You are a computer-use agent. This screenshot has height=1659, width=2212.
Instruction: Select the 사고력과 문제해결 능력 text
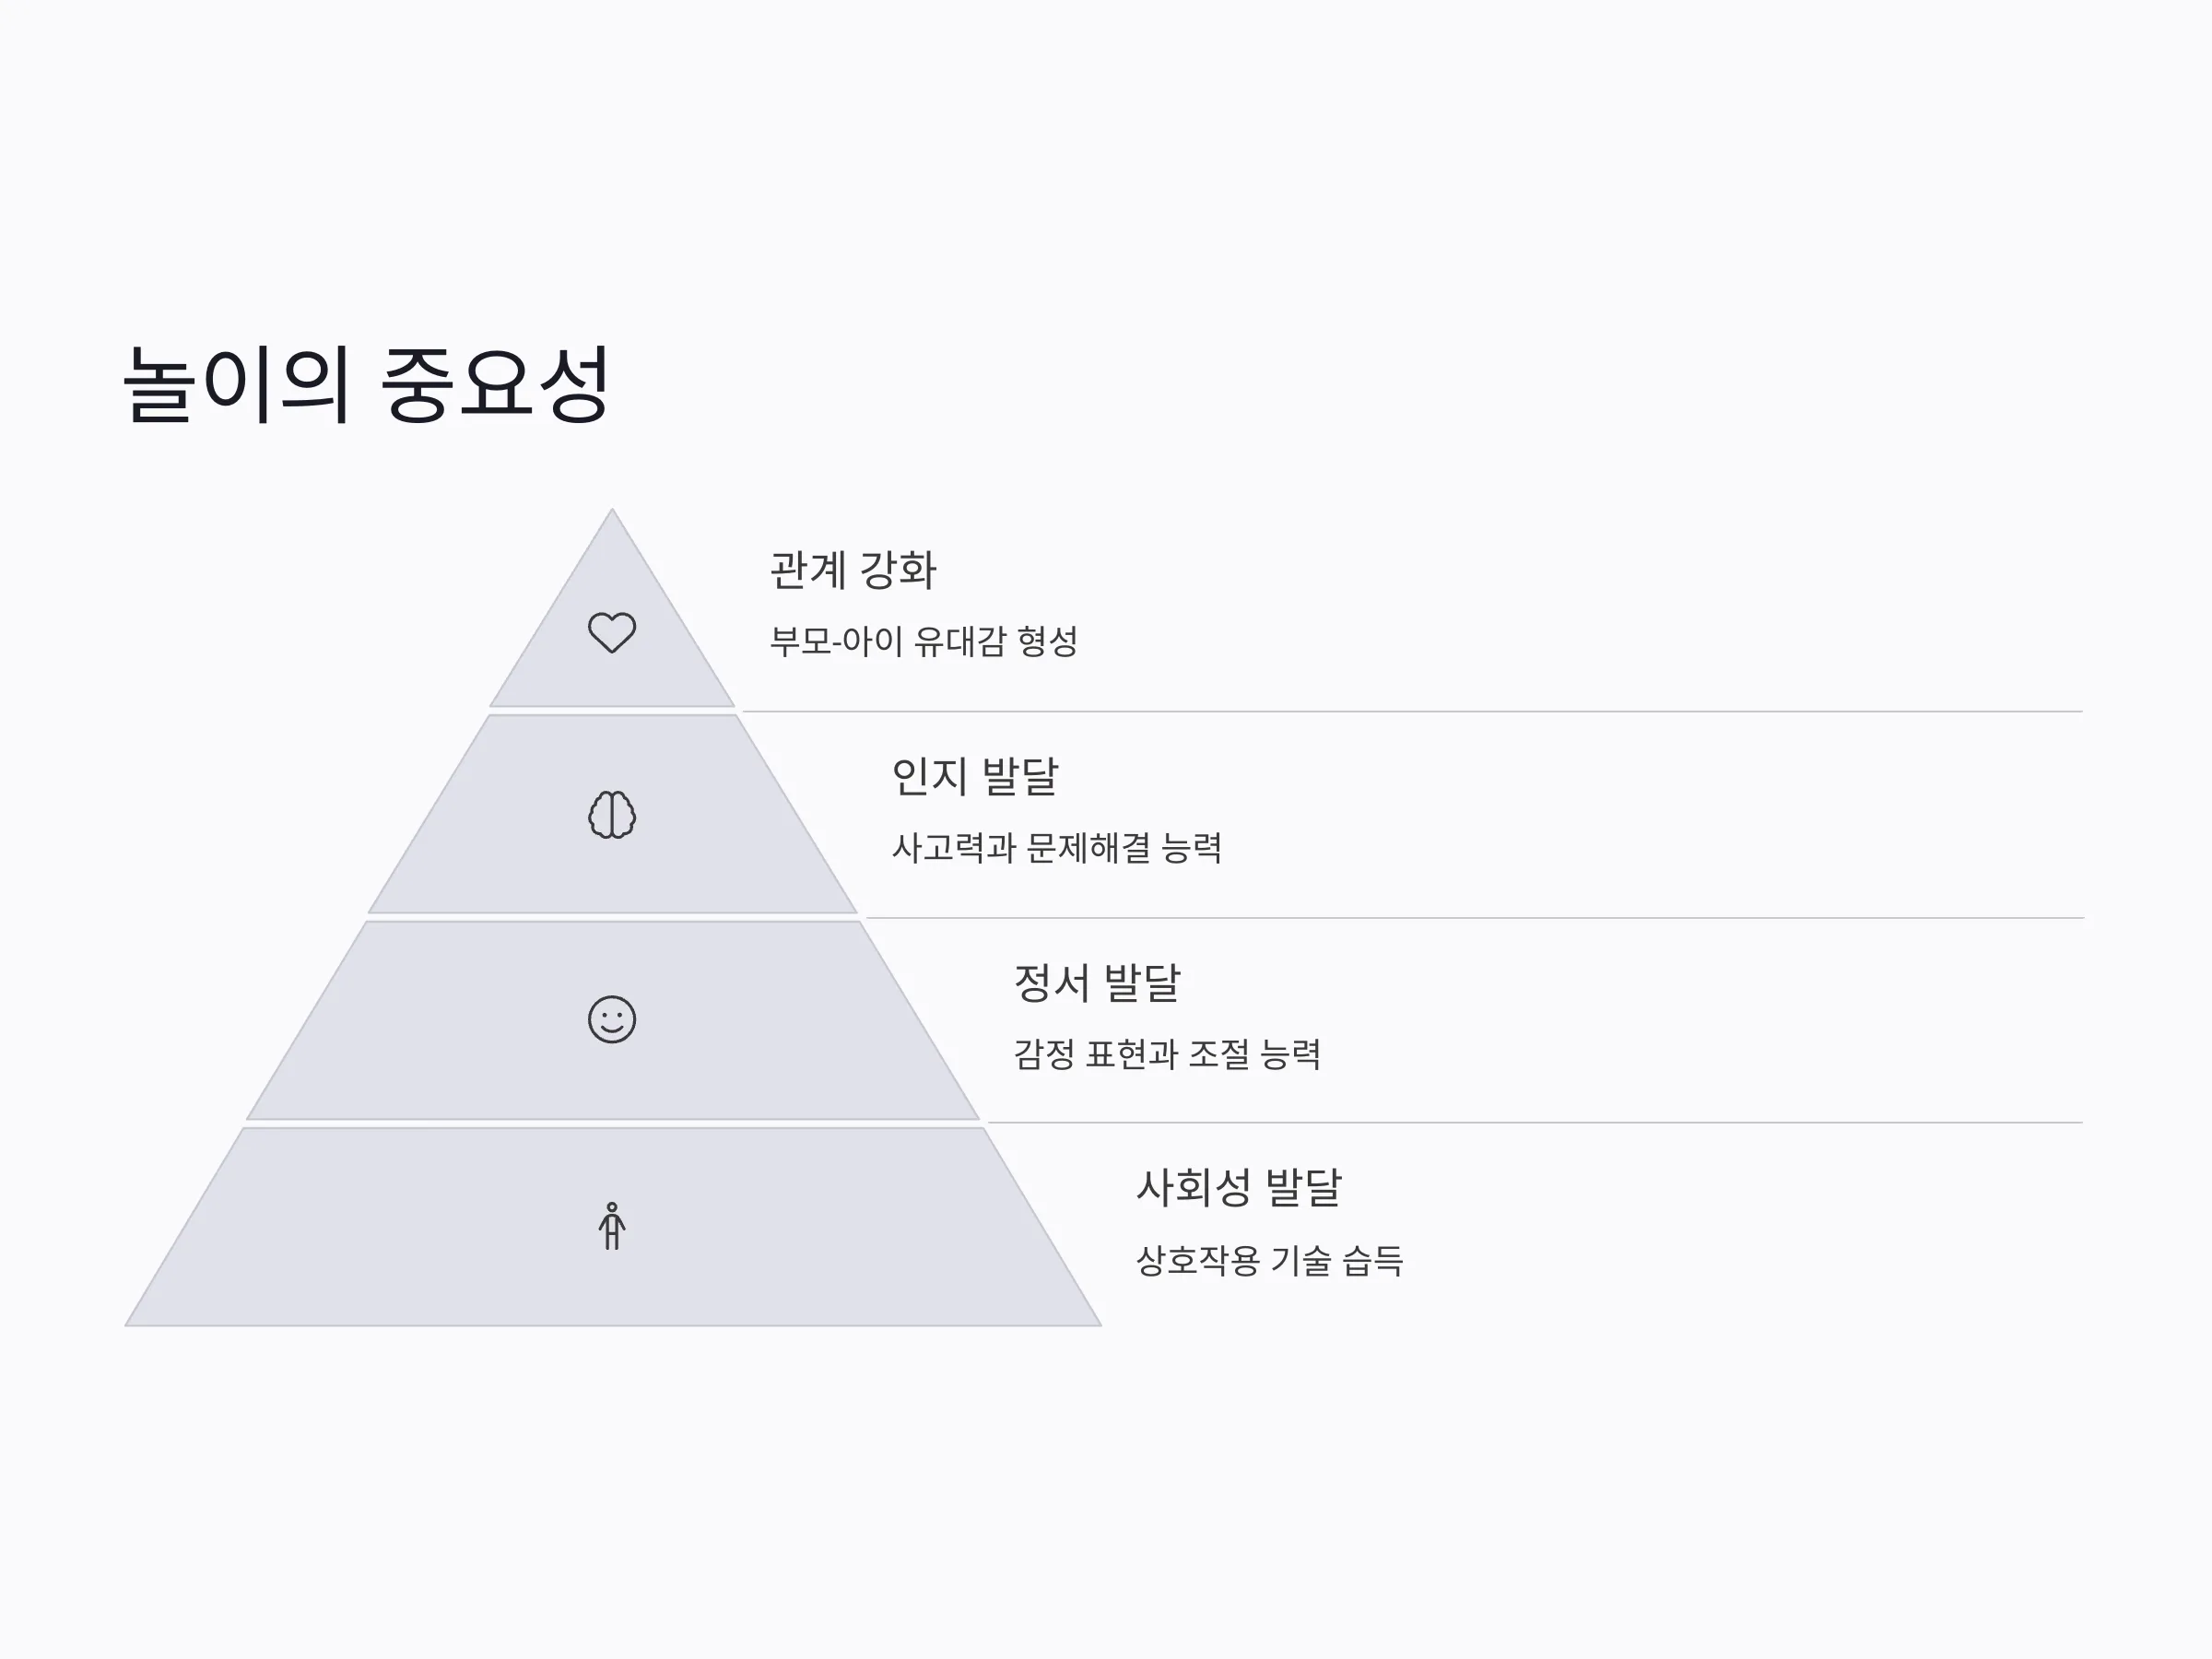[1057, 848]
